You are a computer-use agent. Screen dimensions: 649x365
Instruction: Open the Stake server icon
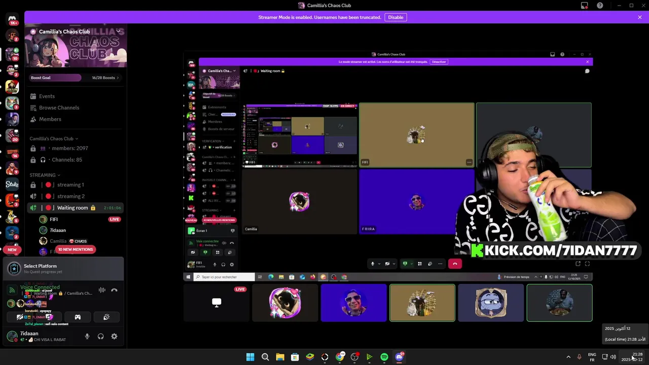pos(12,184)
